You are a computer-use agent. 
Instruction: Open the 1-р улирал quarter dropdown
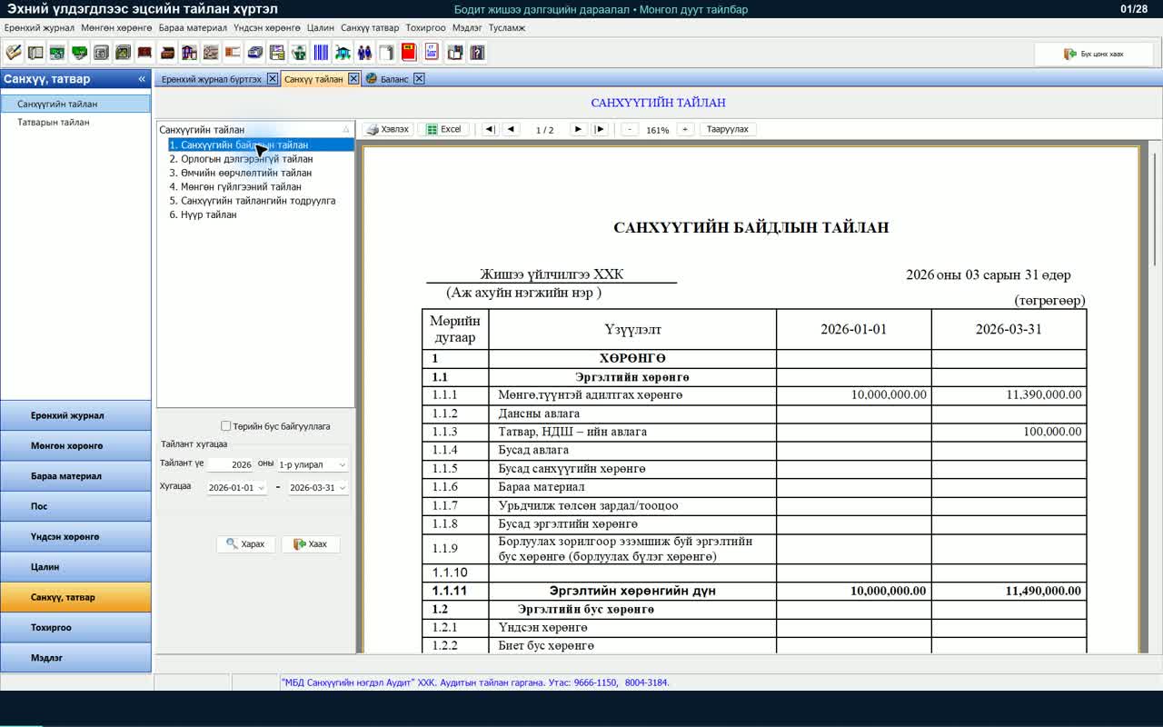tap(313, 464)
